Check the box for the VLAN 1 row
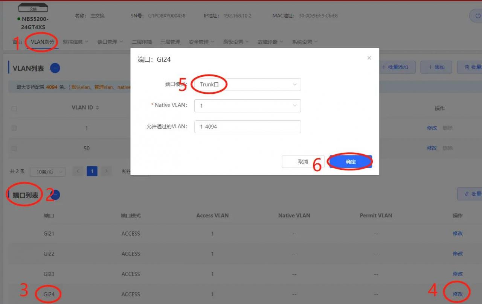Image resolution: width=482 pixels, height=304 pixels. tap(14, 128)
